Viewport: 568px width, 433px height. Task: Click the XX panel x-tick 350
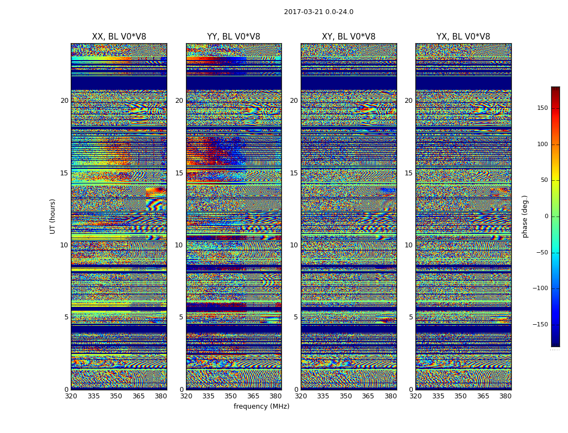(x=116, y=396)
